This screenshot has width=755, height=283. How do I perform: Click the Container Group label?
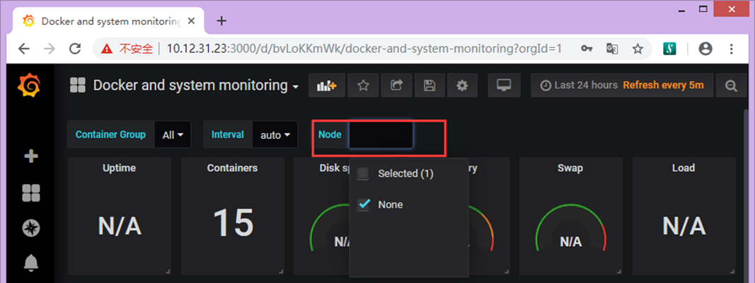[x=111, y=134]
